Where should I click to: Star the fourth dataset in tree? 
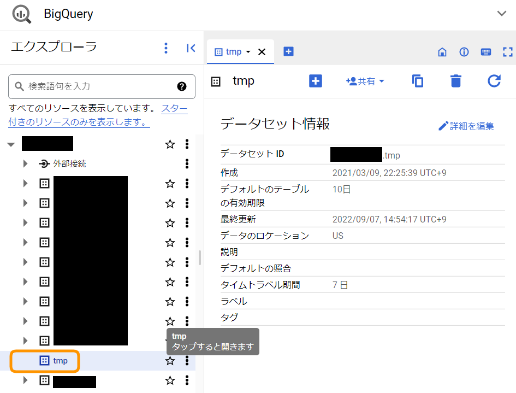(170, 243)
